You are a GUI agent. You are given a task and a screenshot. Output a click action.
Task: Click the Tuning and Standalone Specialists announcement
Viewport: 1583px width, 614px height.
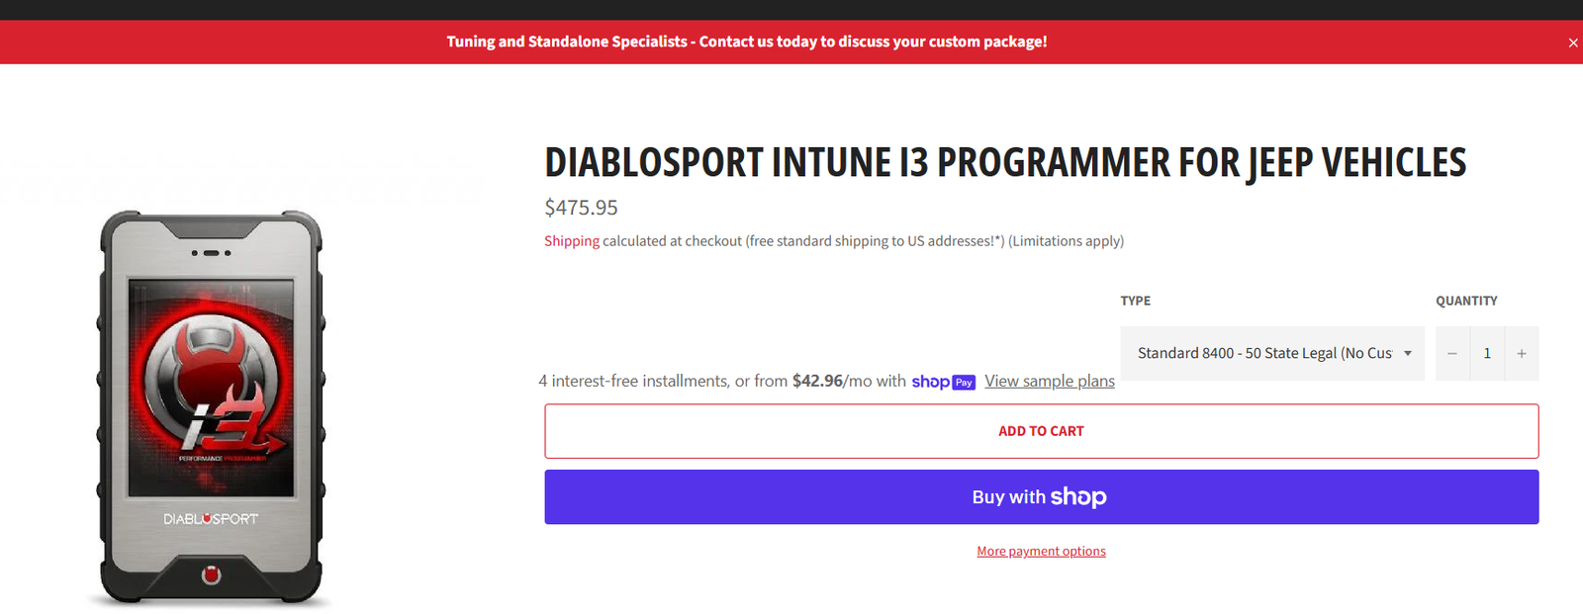click(x=746, y=42)
